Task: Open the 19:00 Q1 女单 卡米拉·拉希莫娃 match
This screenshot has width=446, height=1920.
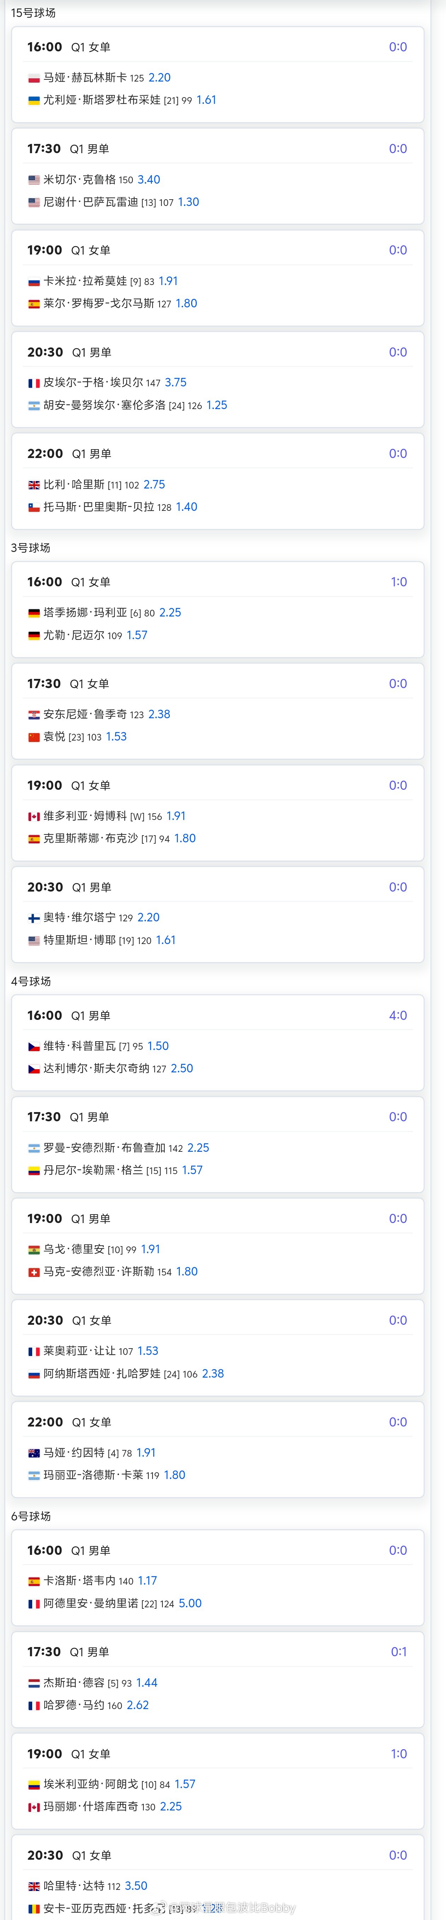Action: (x=217, y=277)
